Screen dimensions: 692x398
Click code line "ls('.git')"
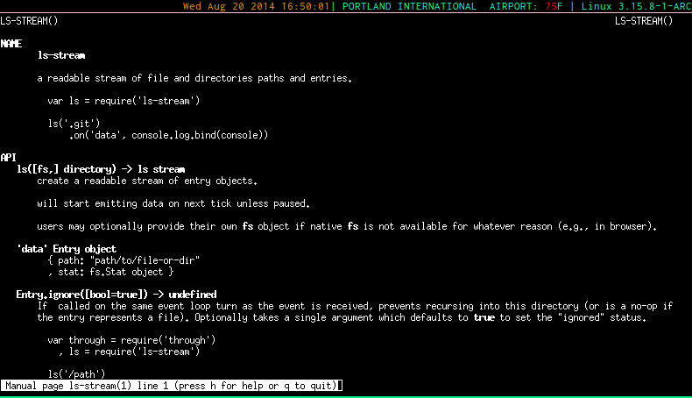[74, 124]
